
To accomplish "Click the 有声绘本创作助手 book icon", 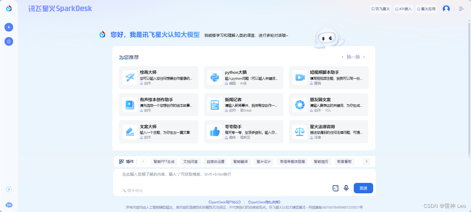I will pos(130,105).
